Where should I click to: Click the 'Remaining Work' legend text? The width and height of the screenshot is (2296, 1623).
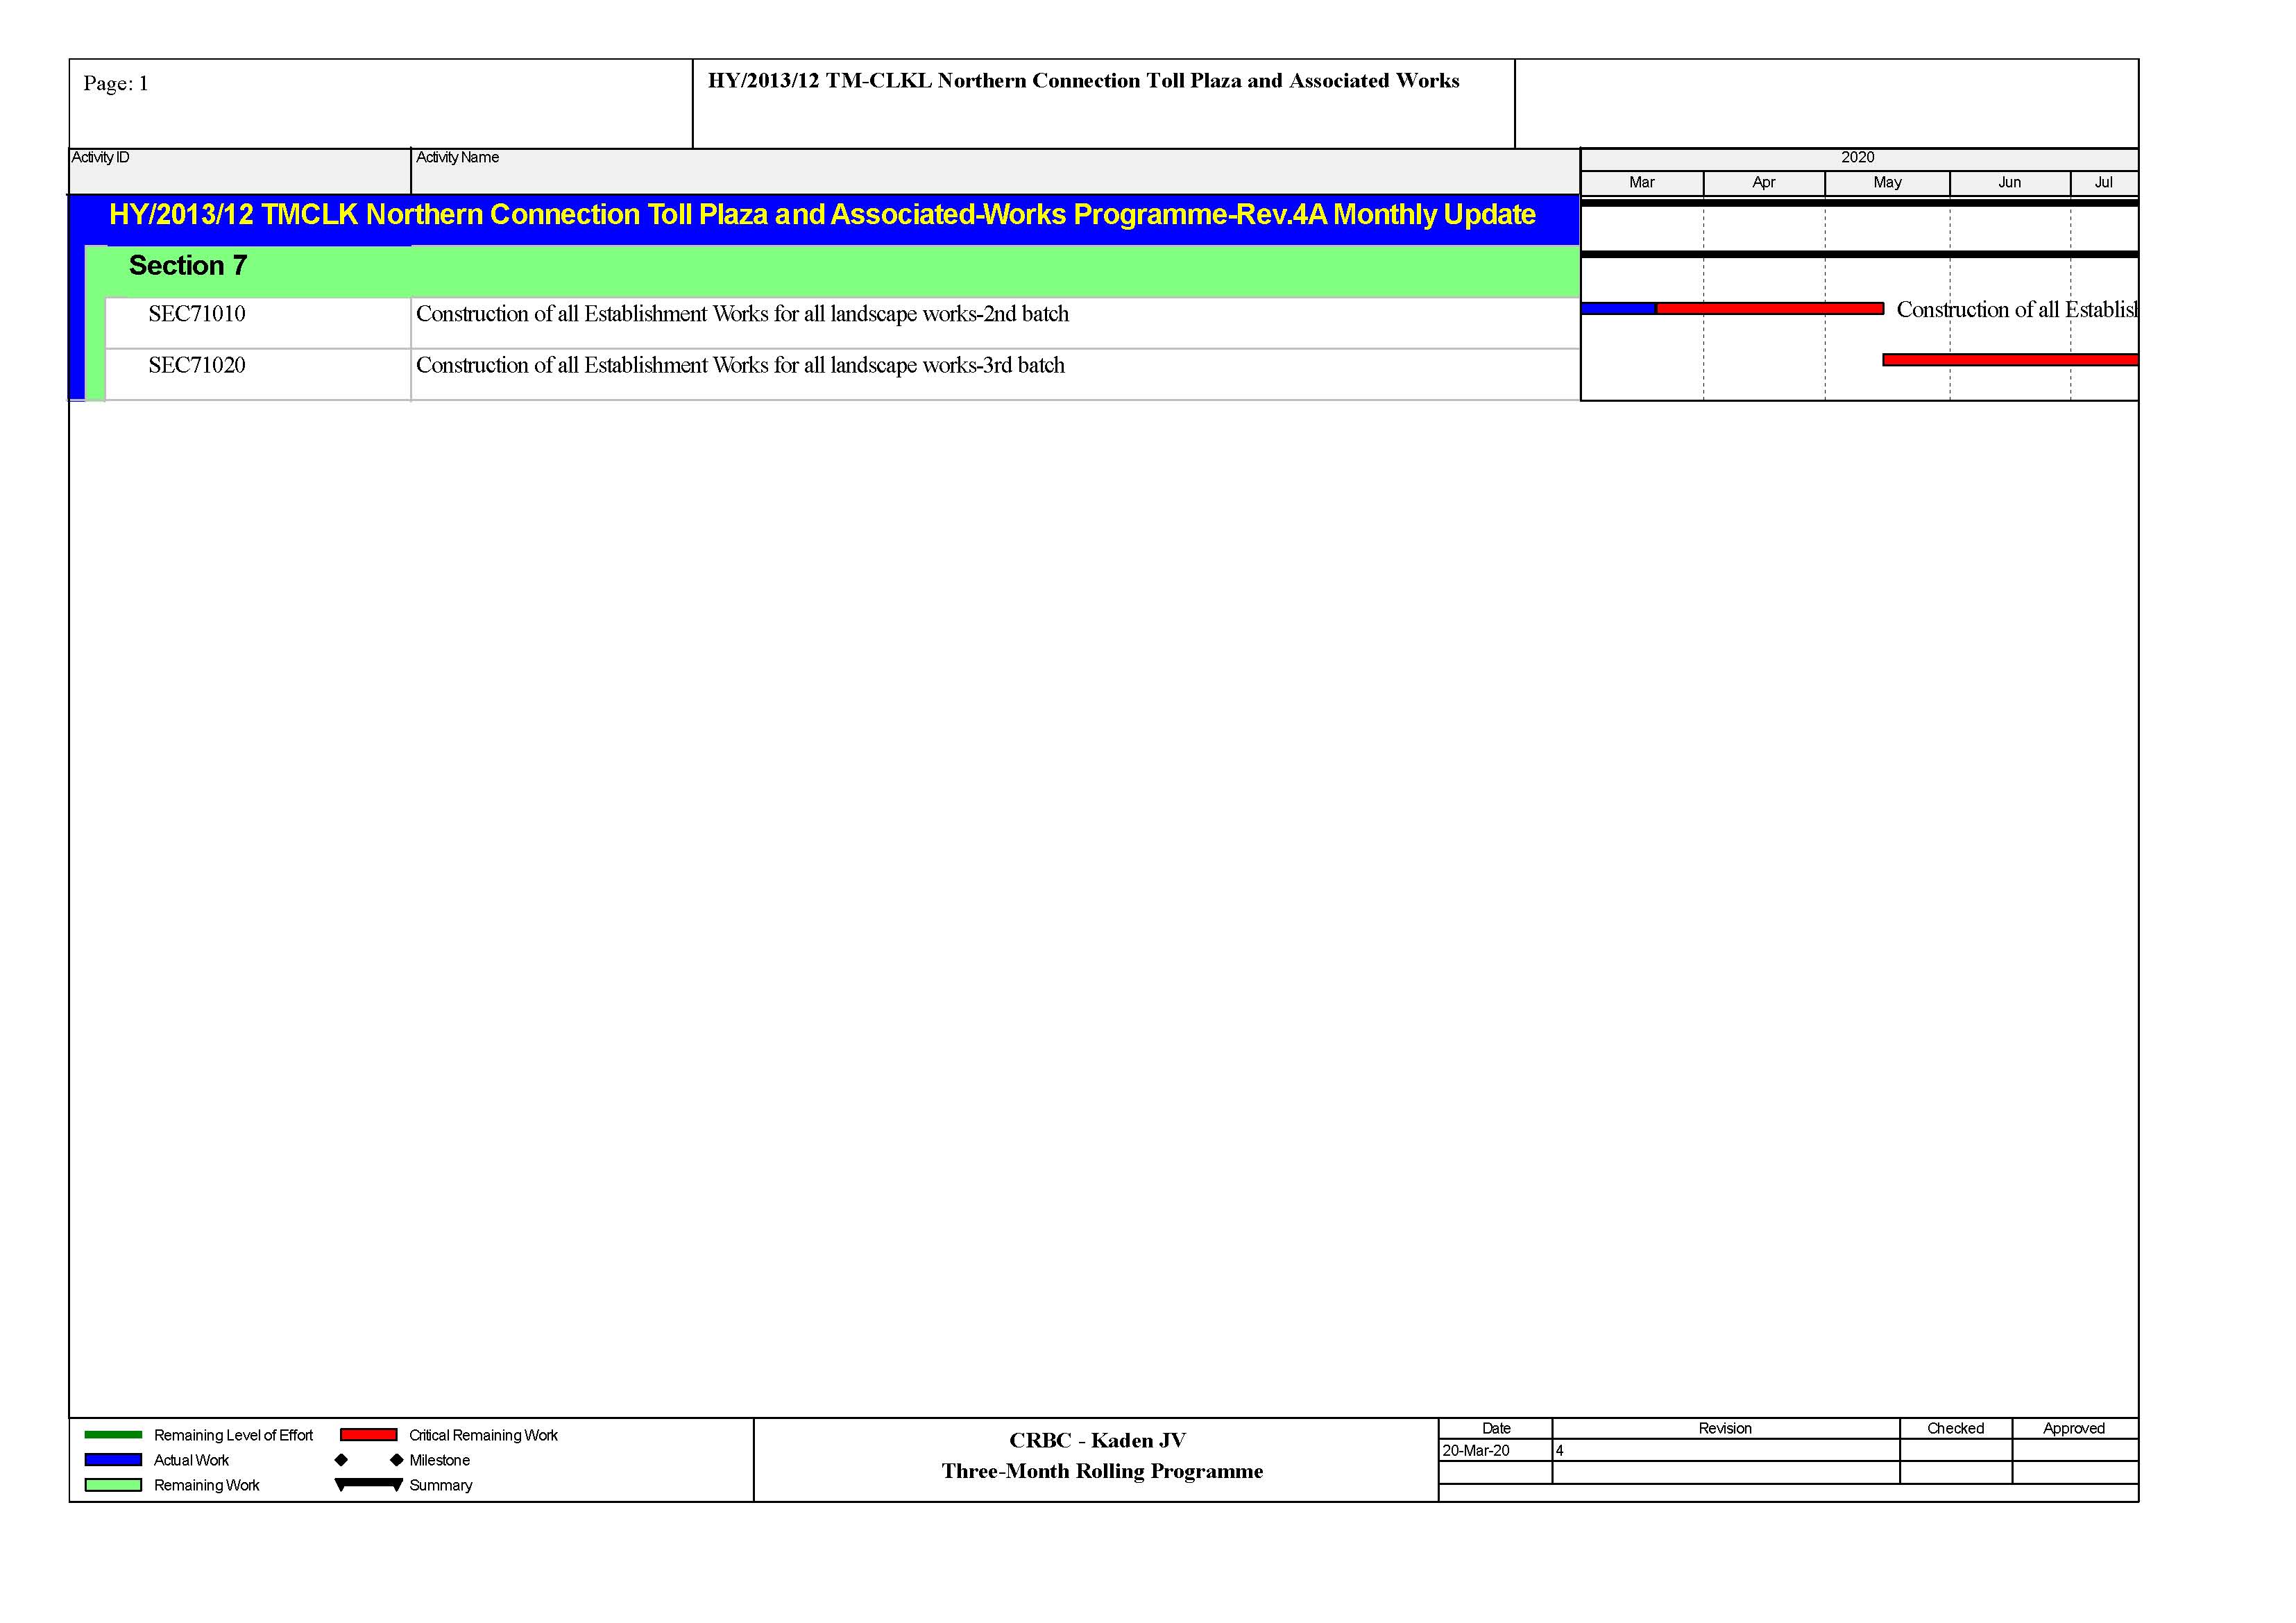pos(206,1485)
